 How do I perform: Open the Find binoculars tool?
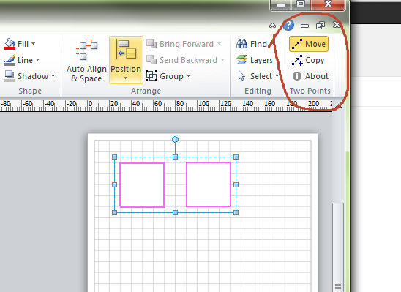(x=241, y=44)
